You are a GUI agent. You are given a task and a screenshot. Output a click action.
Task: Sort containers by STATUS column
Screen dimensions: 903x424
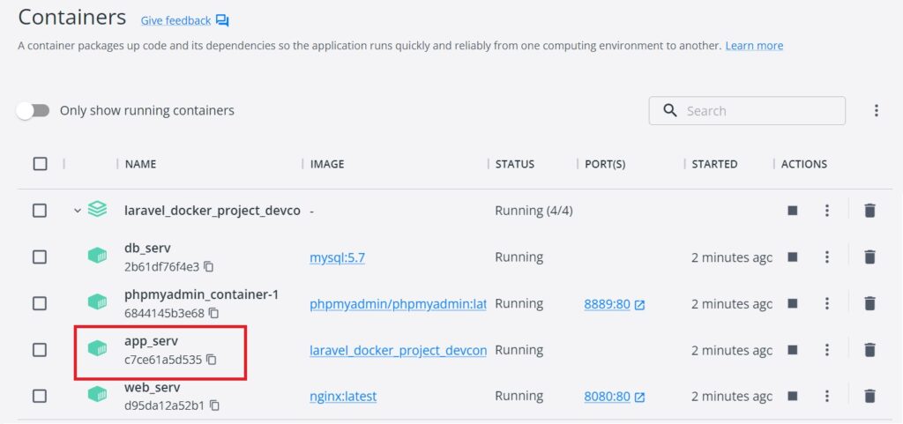click(x=514, y=164)
